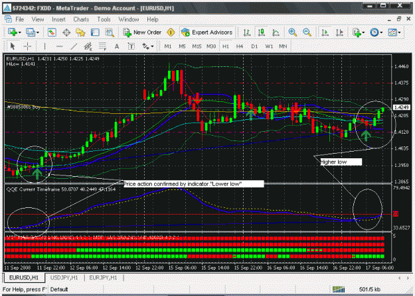
Task: Toggle the H1 timeframe button
Action: click(226, 46)
